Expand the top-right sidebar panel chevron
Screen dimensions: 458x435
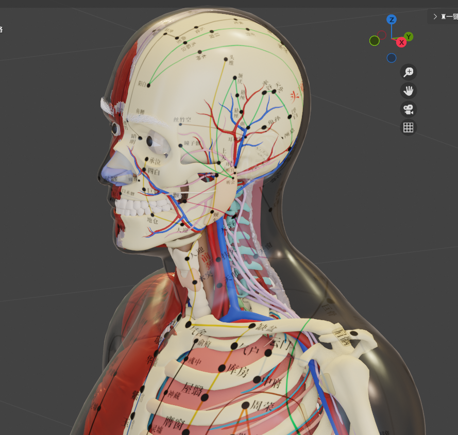435,16
